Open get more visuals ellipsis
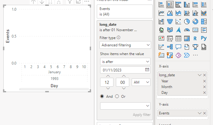The width and height of the screenshot is (213, 125). tap(195, 55)
